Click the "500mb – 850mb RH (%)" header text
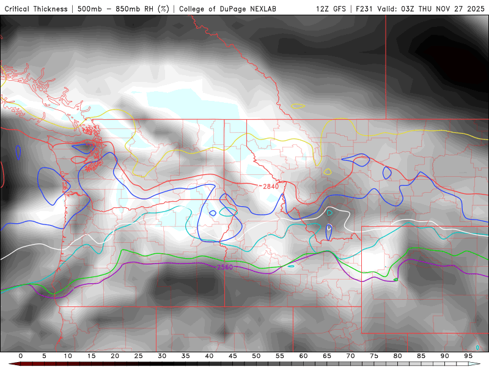The width and height of the screenshot is (489, 367). coord(123,9)
